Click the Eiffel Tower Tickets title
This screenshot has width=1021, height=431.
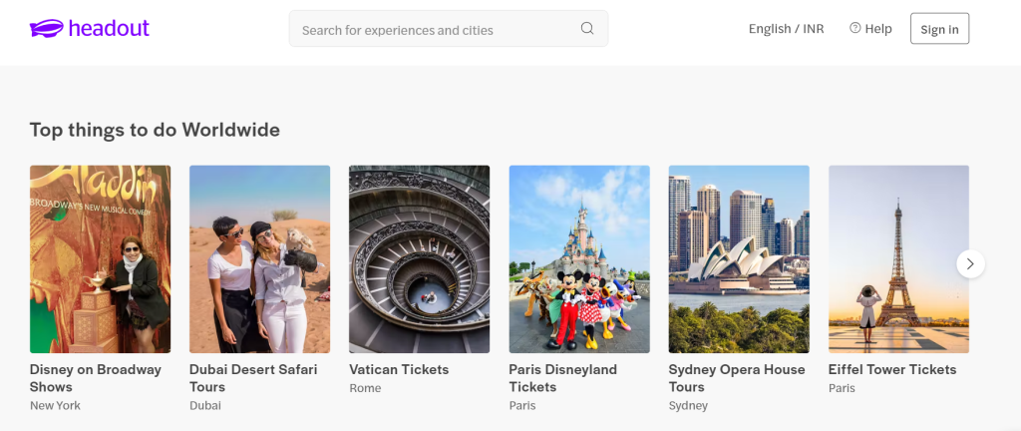pos(892,369)
